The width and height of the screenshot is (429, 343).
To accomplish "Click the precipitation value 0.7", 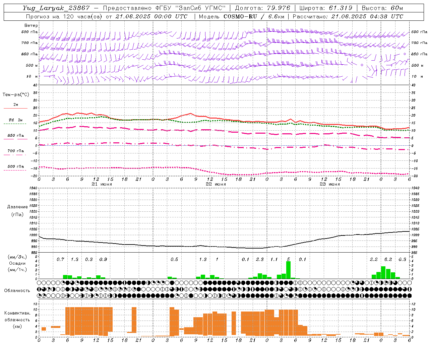I will (x=60, y=259).
